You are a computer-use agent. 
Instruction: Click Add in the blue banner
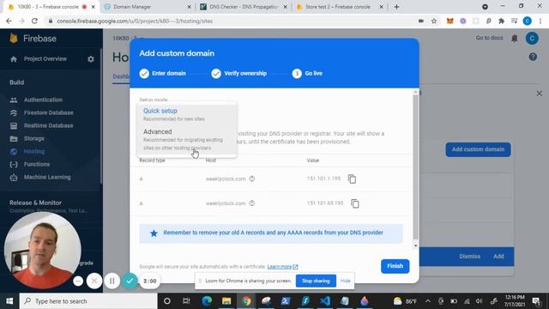click(x=498, y=256)
